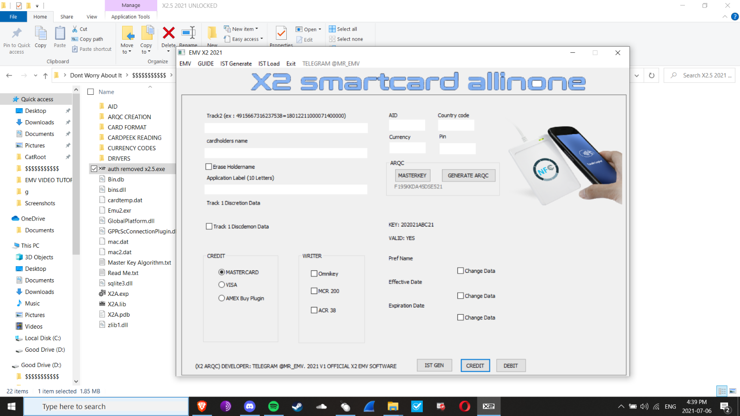Image resolution: width=740 pixels, height=416 pixels.
Task: Open the IST Generate menu
Action: [x=236, y=64]
